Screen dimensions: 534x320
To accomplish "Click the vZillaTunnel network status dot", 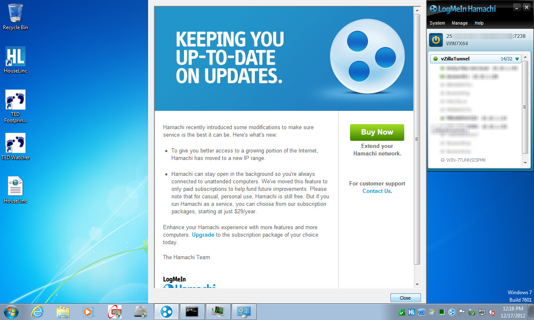I will point(436,59).
